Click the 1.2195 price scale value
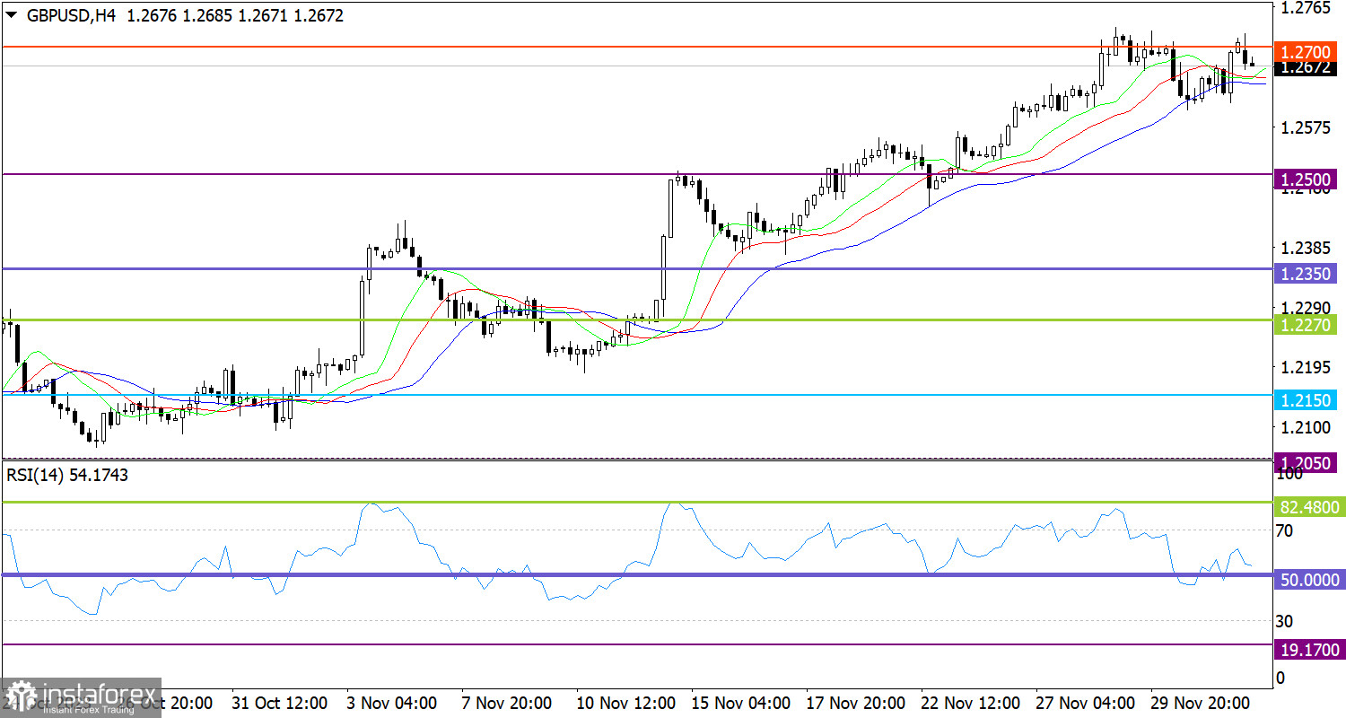The image size is (1346, 718). coord(1306,367)
